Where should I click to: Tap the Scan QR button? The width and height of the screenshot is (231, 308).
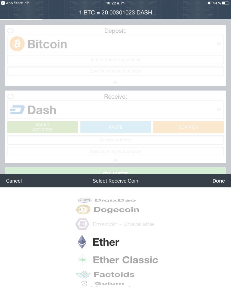(x=188, y=127)
